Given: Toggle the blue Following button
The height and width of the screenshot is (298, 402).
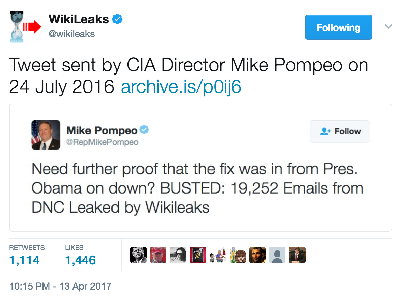Looking at the screenshot, I should tap(338, 27).
